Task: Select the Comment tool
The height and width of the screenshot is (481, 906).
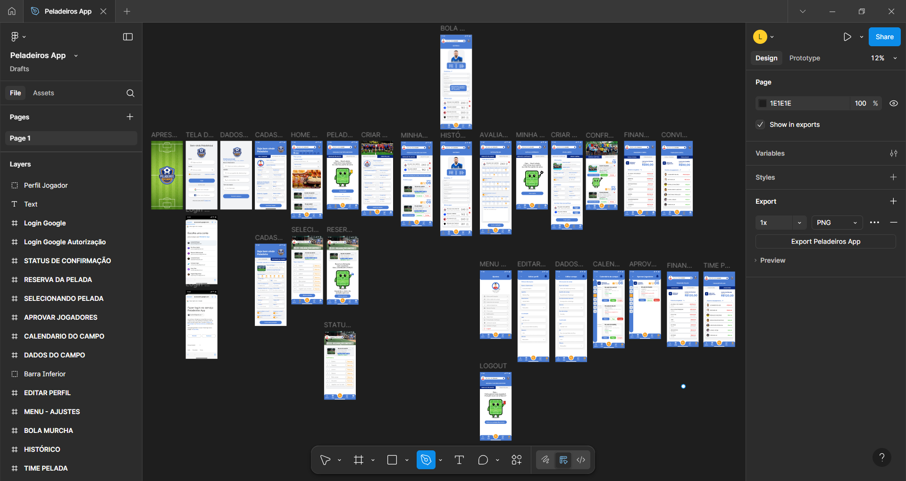Action: pos(483,460)
